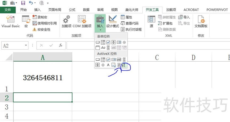Collapse the 插入 controls dropdown
230x122 pixels.
point(100,23)
